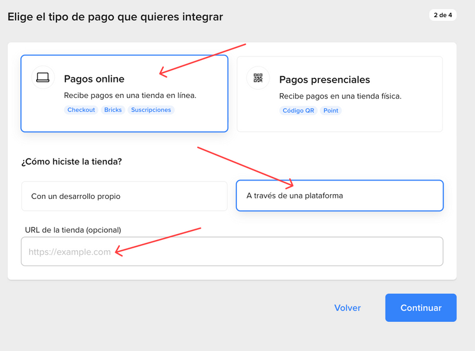Click the 'URL de la tienda (opcional)' label
The image size is (475, 351).
(73, 230)
